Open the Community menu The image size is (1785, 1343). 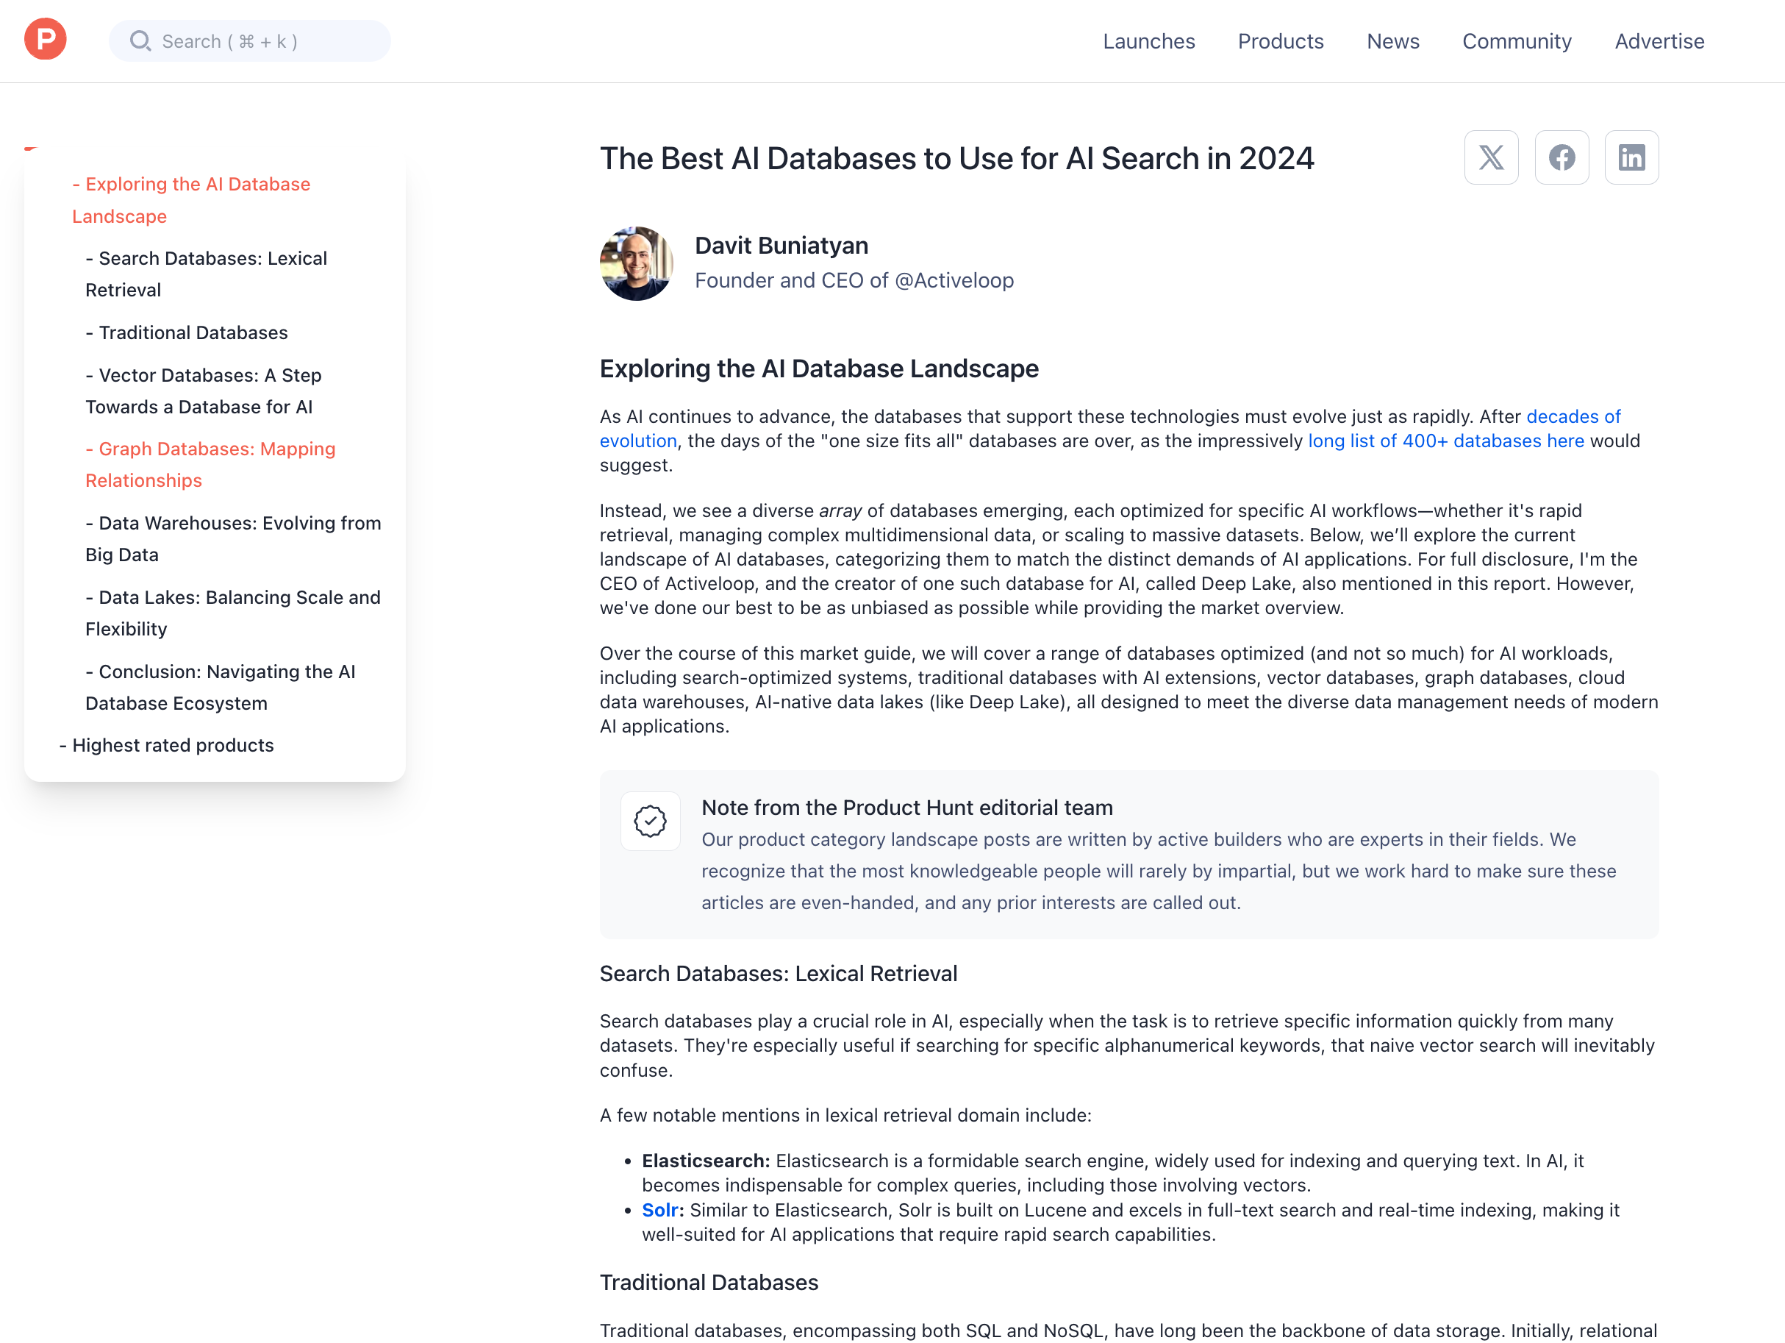point(1517,41)
